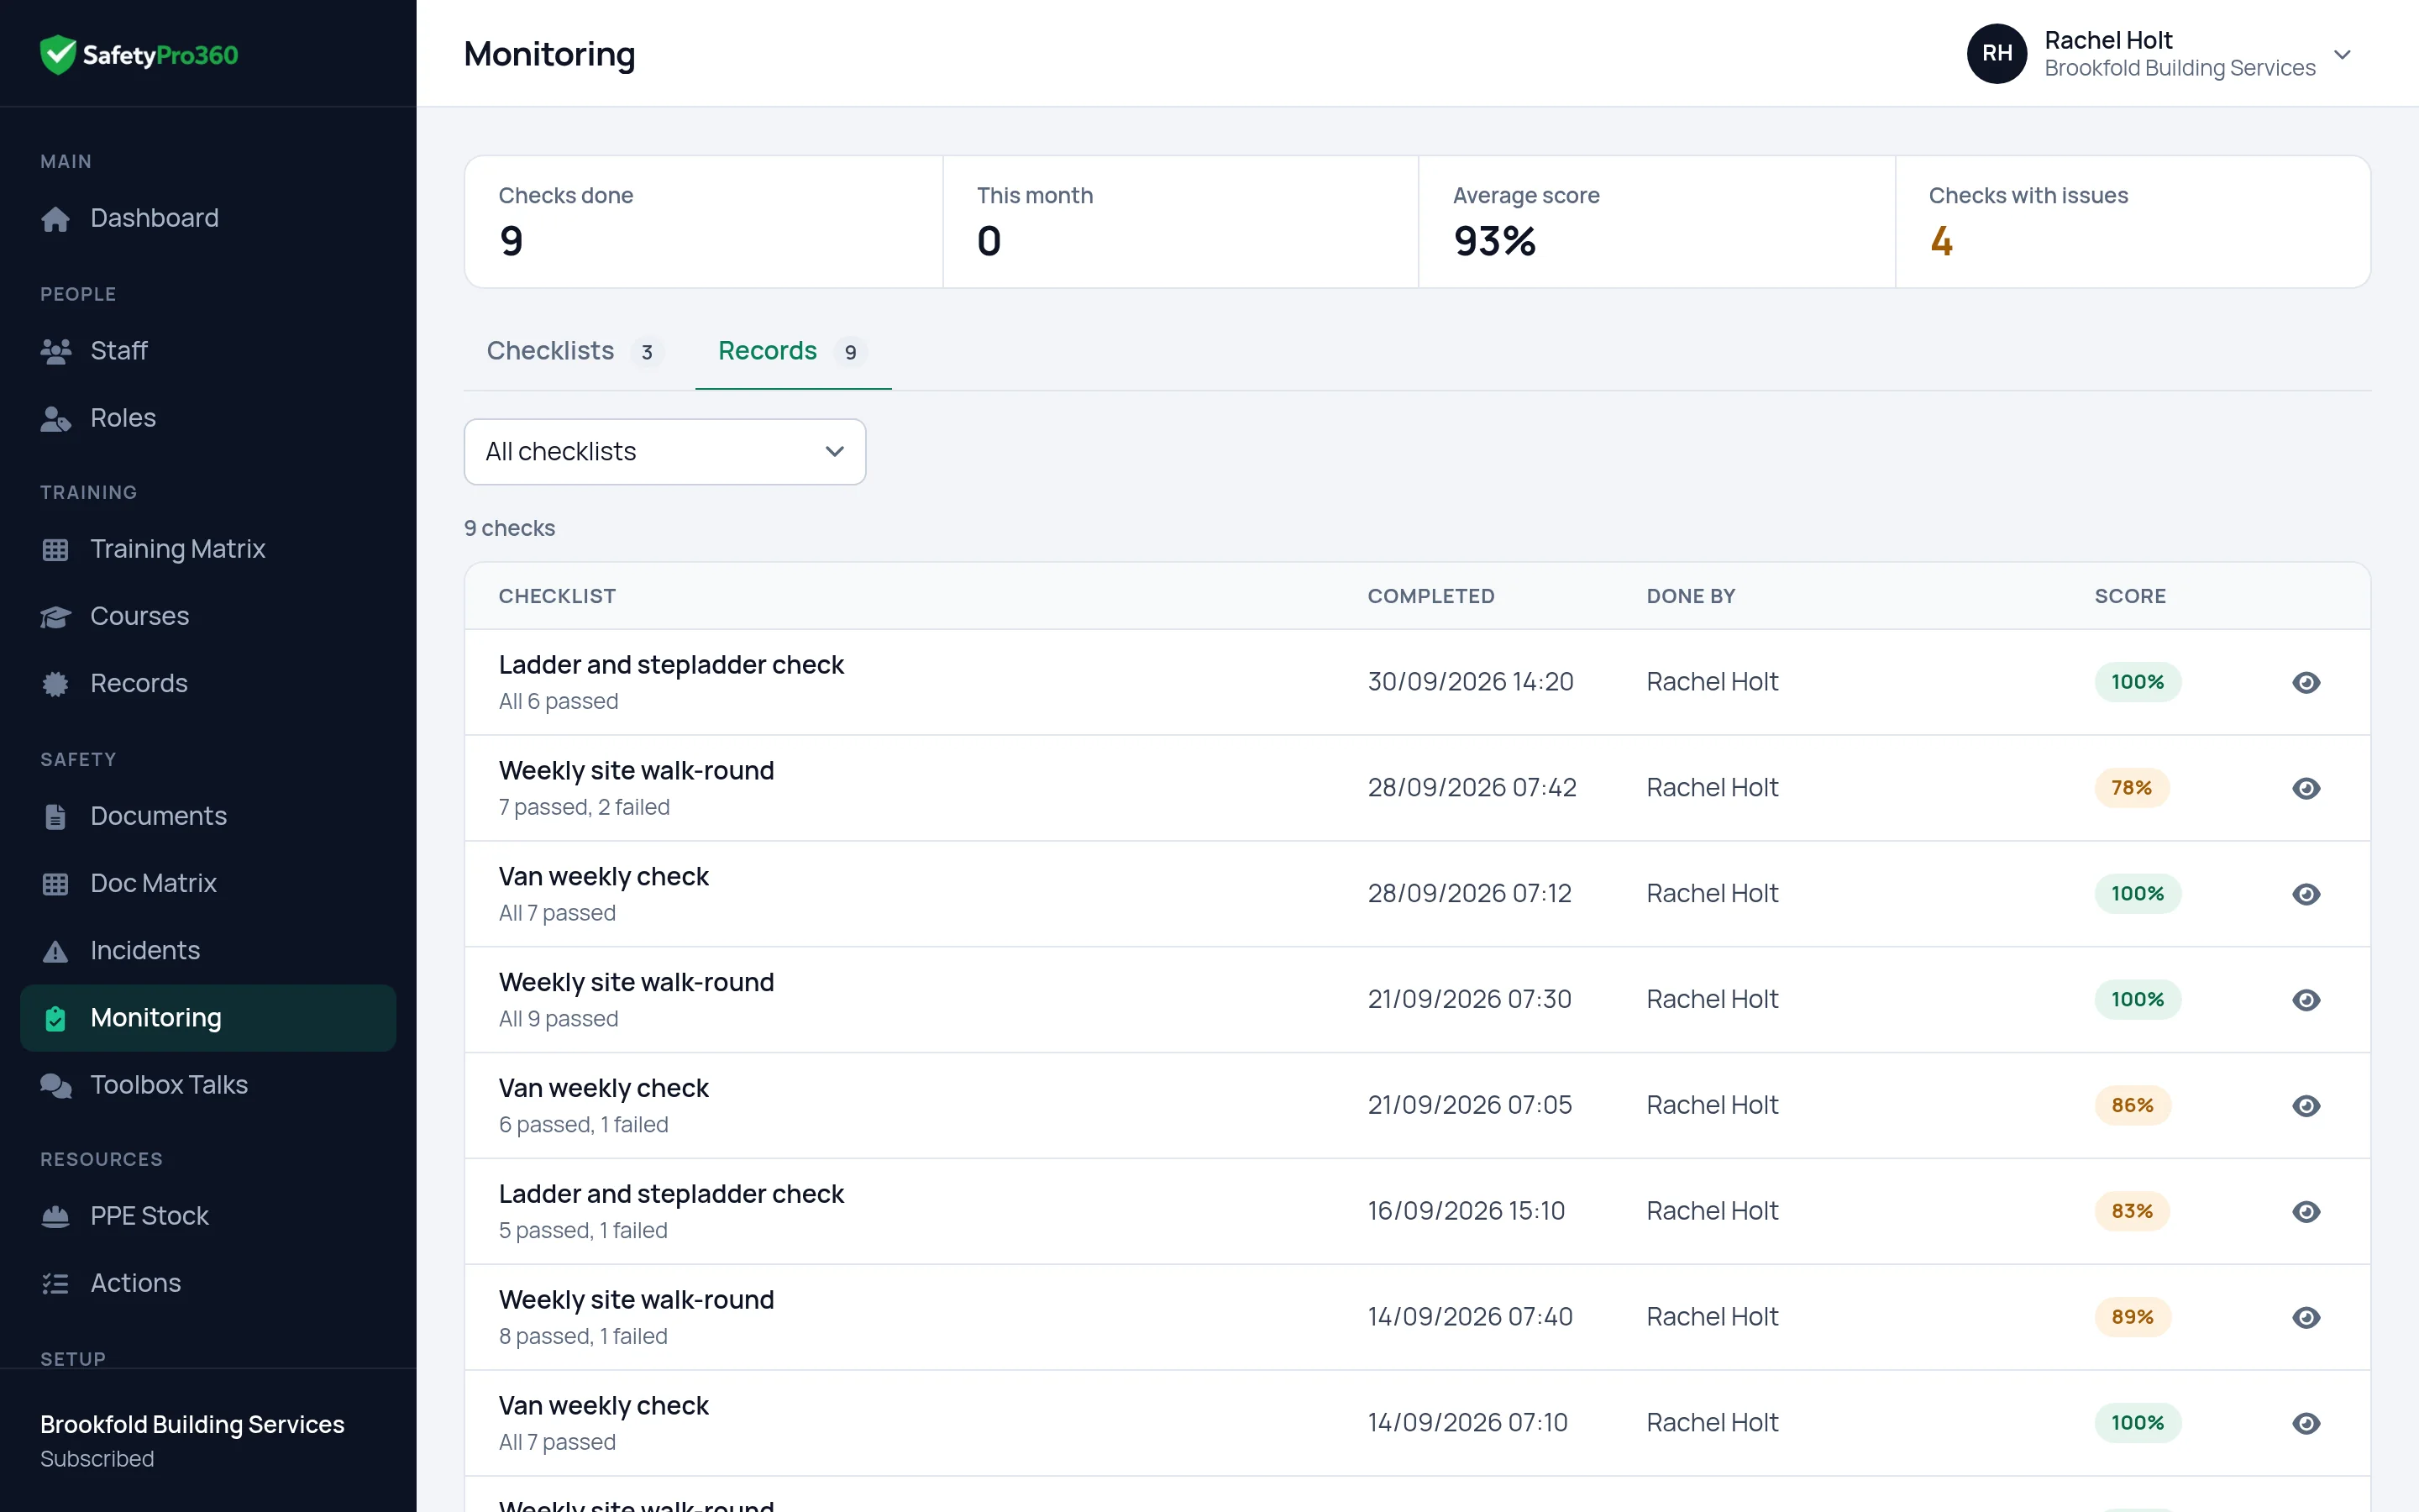This screenshot has width=2419, height=1512.
Task: Click the Toolbox Talks chat bubbles icon
Action: click(56, 1085)
